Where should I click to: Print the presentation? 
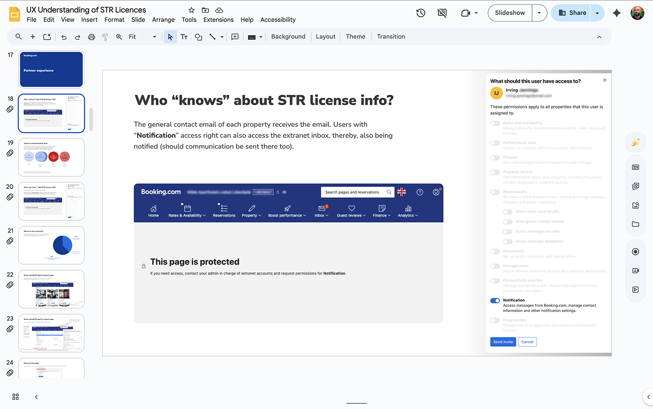point(91,37)
